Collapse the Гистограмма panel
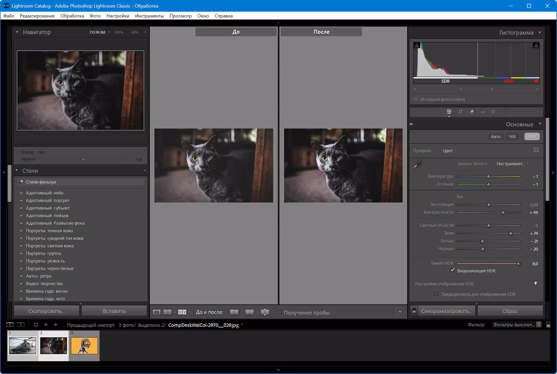This screenshot has height=374, width=557. click(x=539, y=32)
